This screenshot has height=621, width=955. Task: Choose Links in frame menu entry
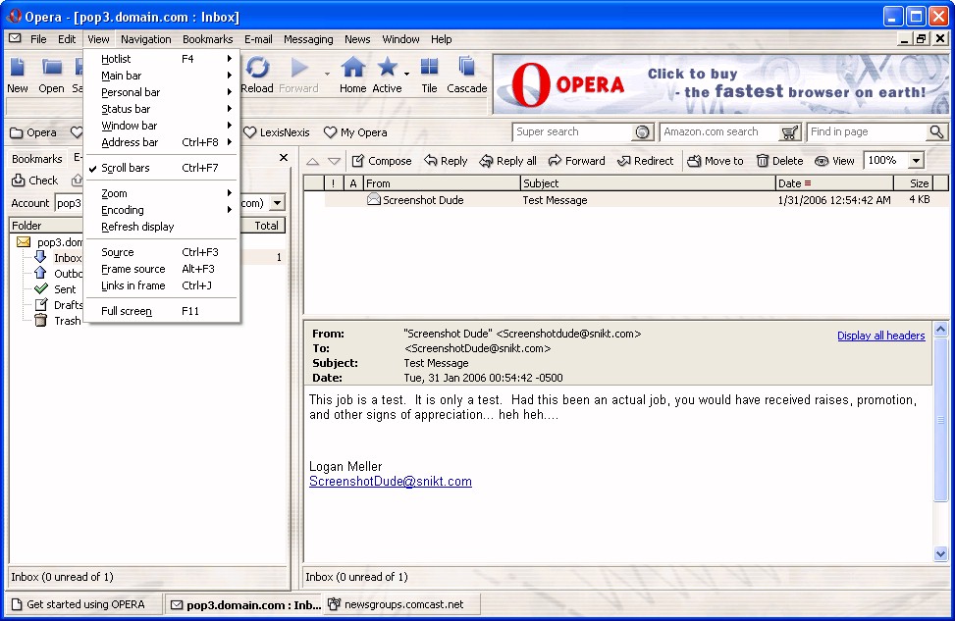click(161, 285)
